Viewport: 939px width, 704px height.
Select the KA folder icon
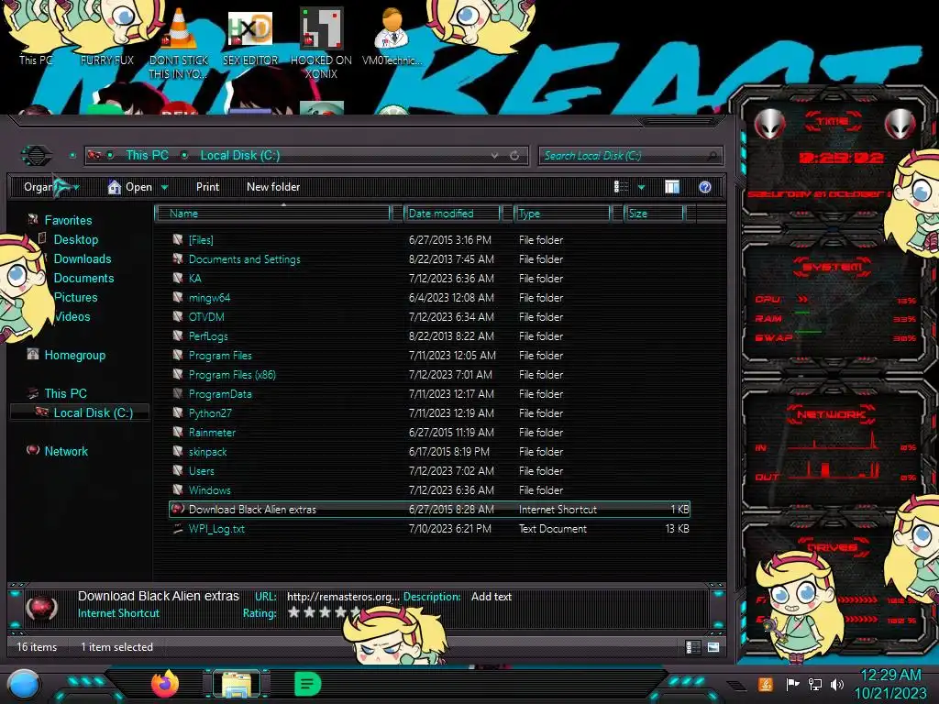tap(178, 278)
